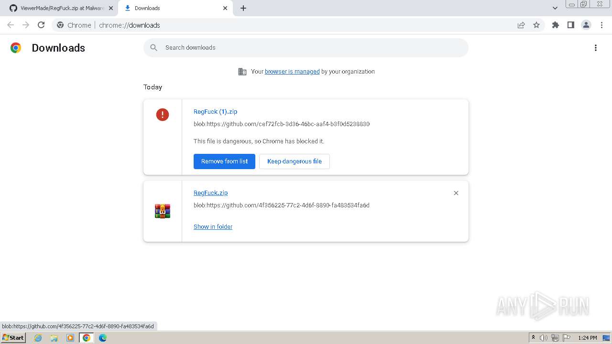
Task: Click the search magnifier icon
Action: (x=153, y=48)
